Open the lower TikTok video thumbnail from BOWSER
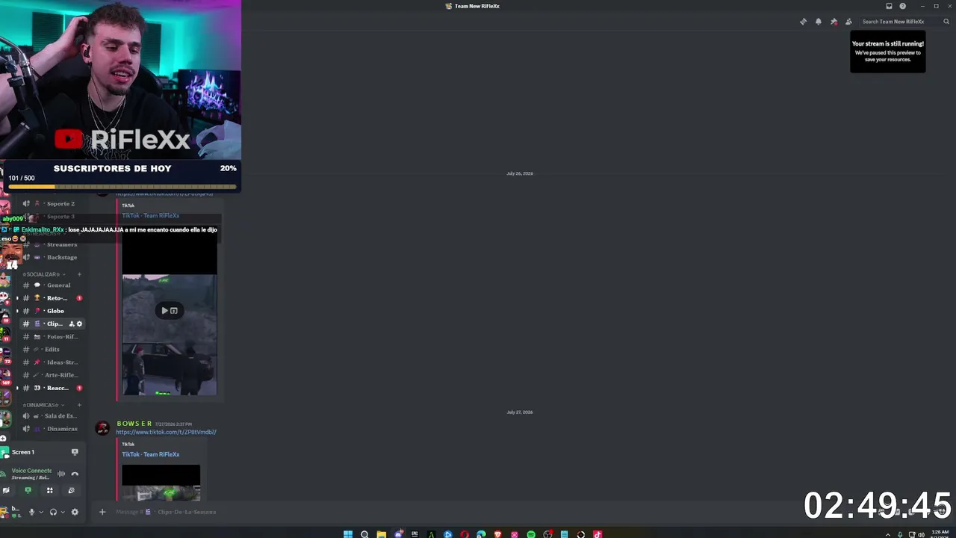The image size is (956, 538). click(x=161, y=483)
